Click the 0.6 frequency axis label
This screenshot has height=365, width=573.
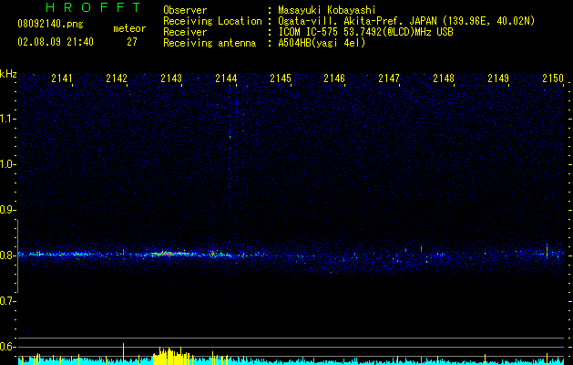pos(8,347)
